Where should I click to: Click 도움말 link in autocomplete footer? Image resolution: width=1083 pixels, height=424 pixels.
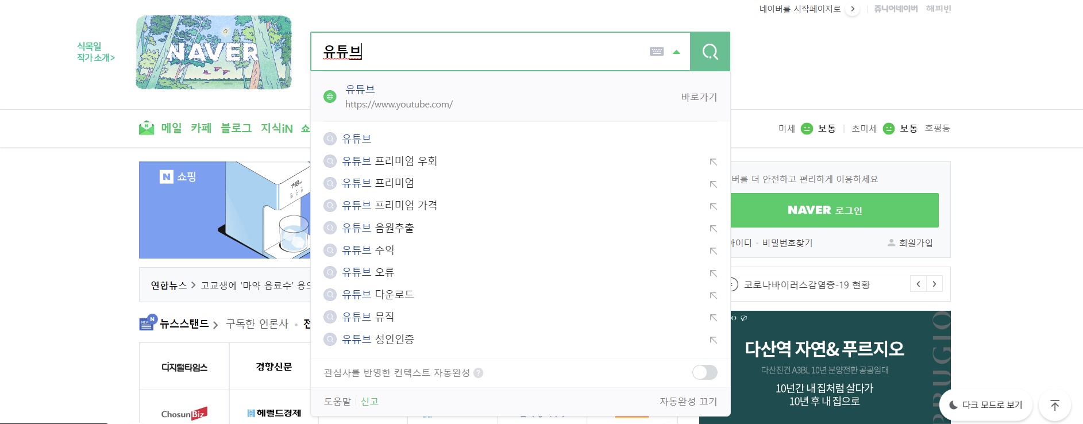tap(337, 401)
